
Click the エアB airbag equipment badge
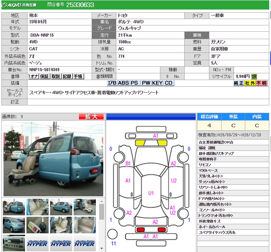coord(112,83)
